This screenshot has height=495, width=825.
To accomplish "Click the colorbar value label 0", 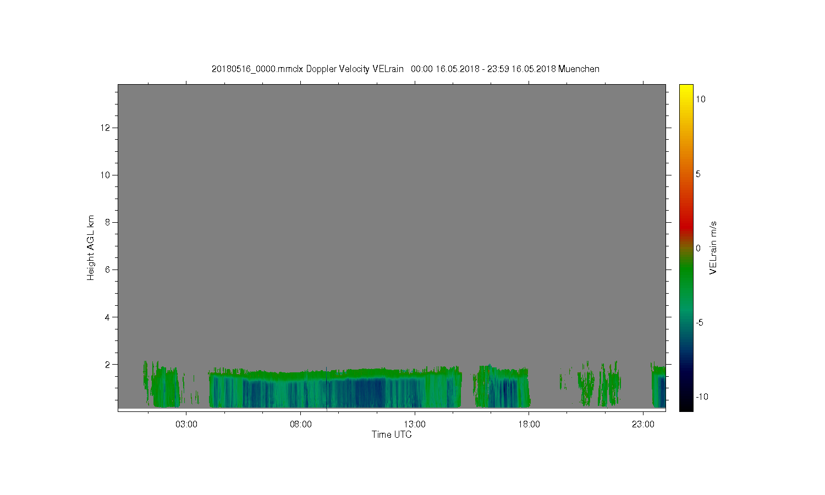I will [698, 248].
